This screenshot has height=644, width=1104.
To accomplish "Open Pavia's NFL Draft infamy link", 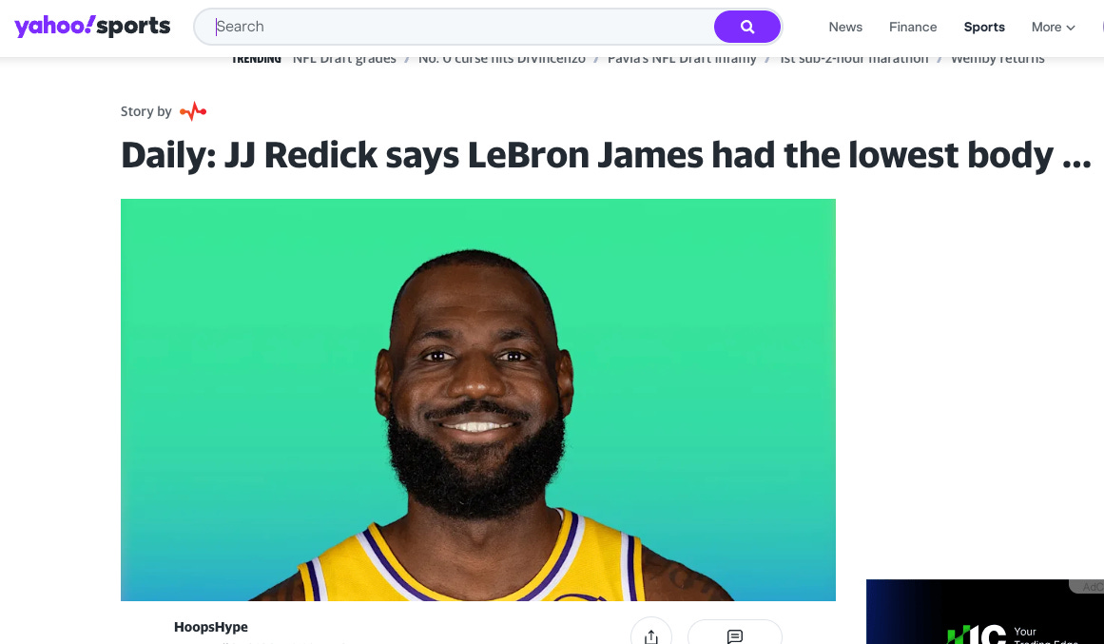I will coord(682,59).
